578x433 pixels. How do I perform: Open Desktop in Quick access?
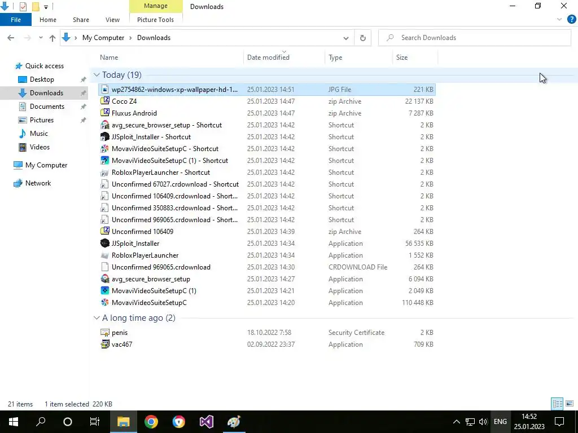tap(42, 79)
